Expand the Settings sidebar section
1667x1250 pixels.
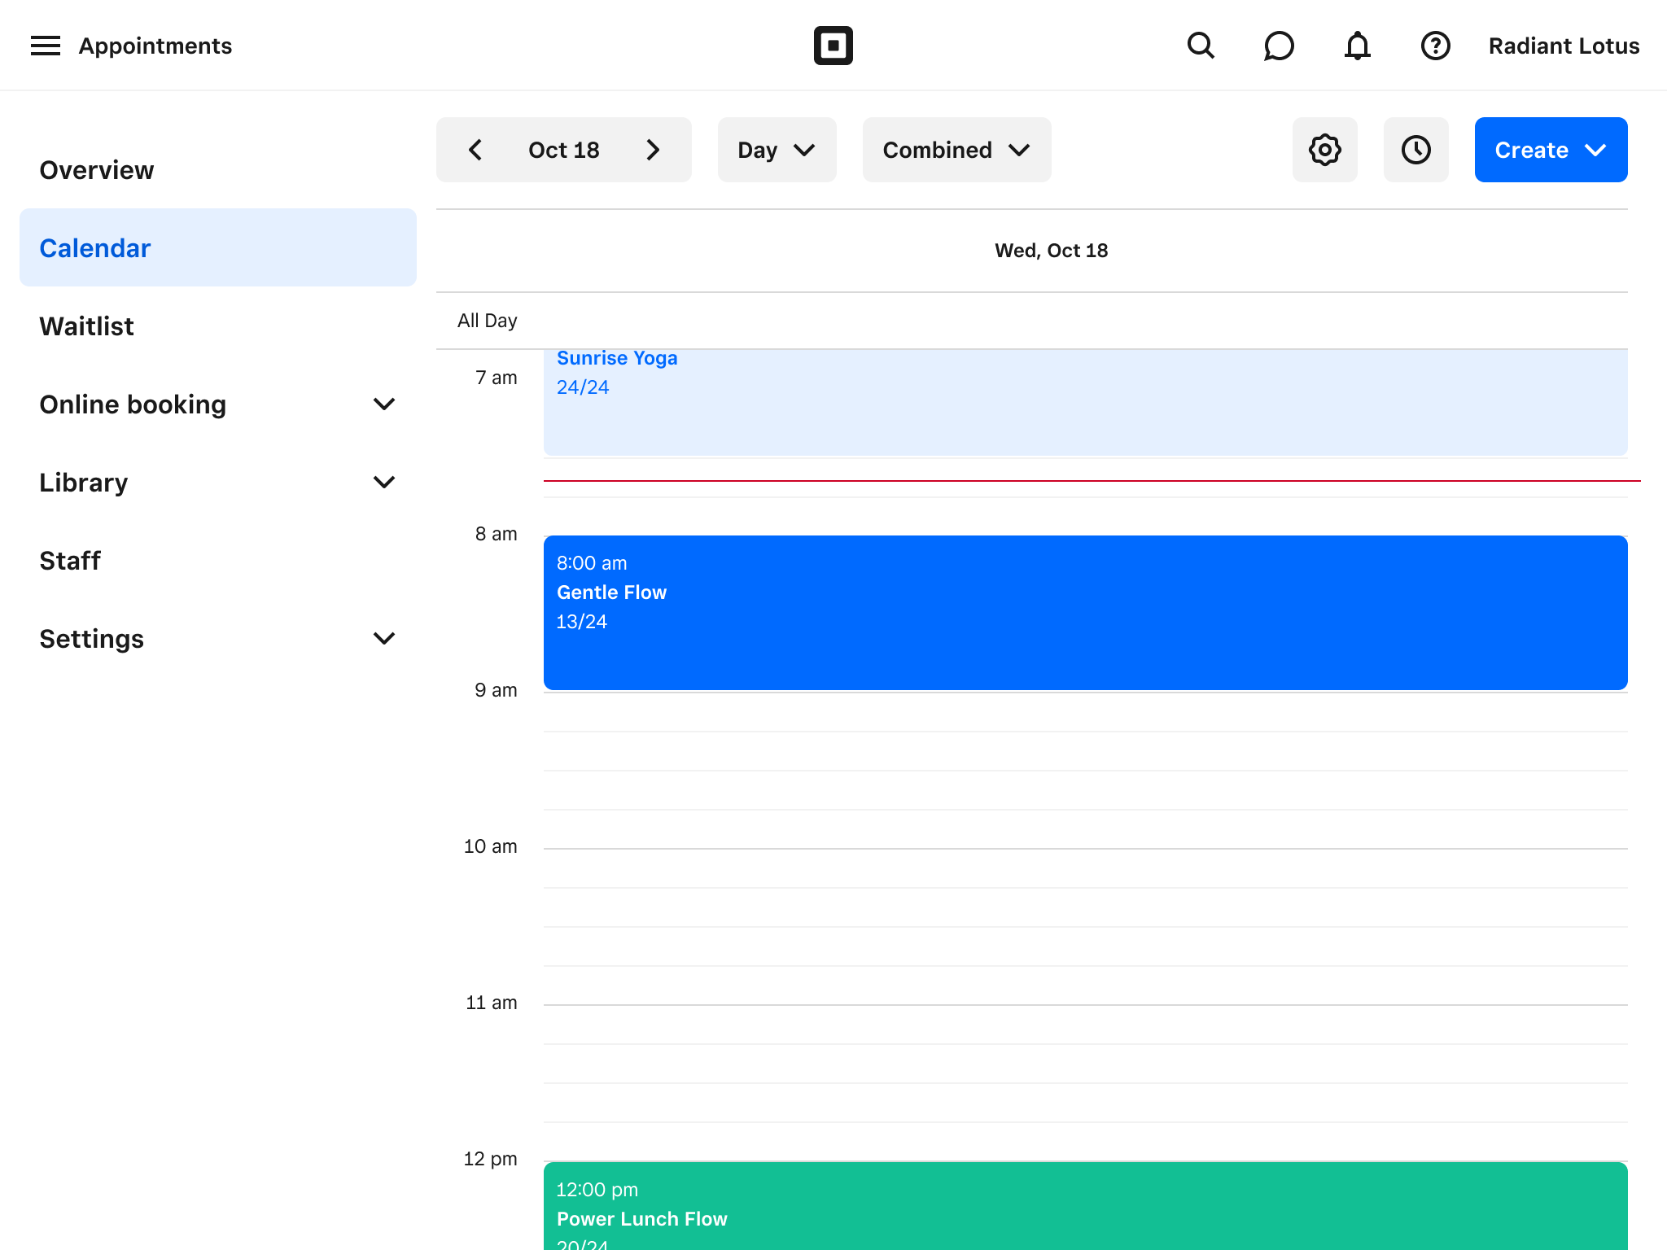(x=217, y=639)
